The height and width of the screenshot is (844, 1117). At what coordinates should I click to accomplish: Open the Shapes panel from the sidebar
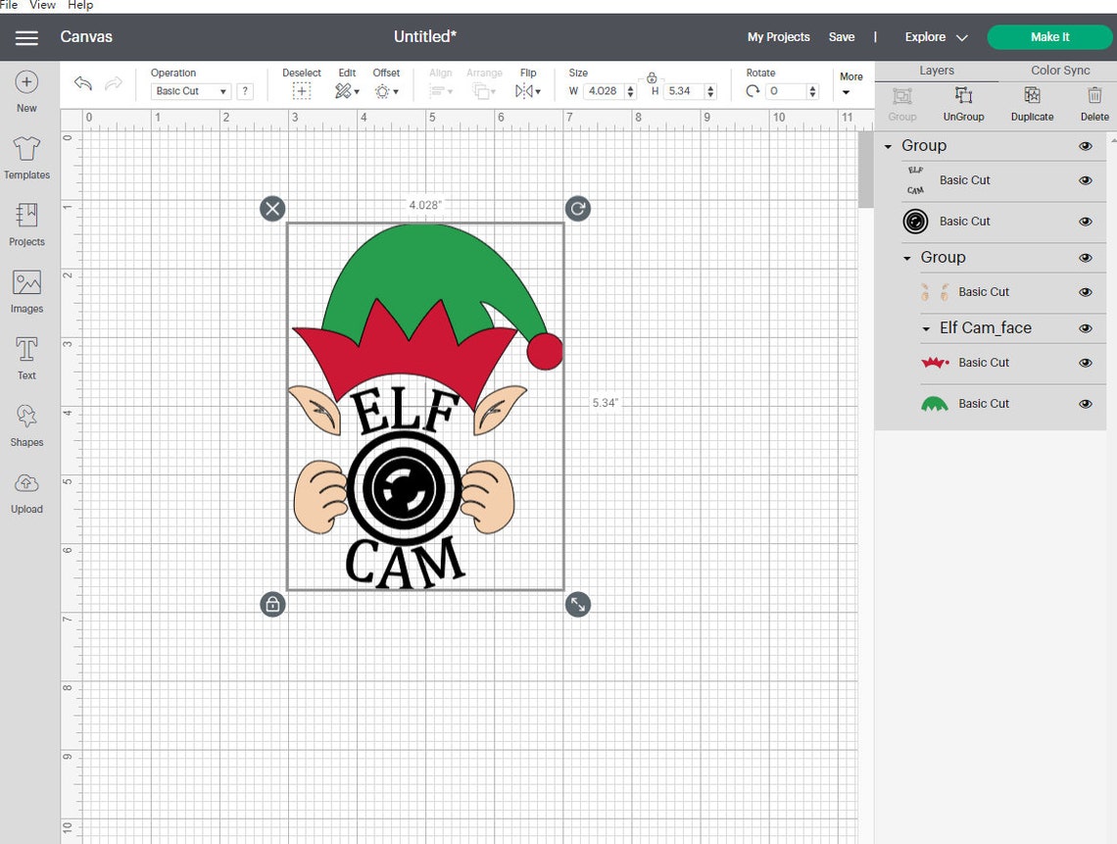26,424
